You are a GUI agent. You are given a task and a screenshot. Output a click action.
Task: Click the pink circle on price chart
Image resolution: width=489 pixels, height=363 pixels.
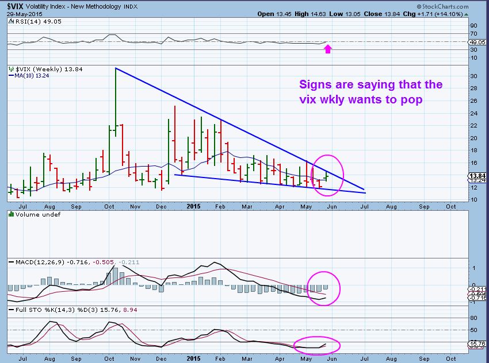(x=327, y=172)
